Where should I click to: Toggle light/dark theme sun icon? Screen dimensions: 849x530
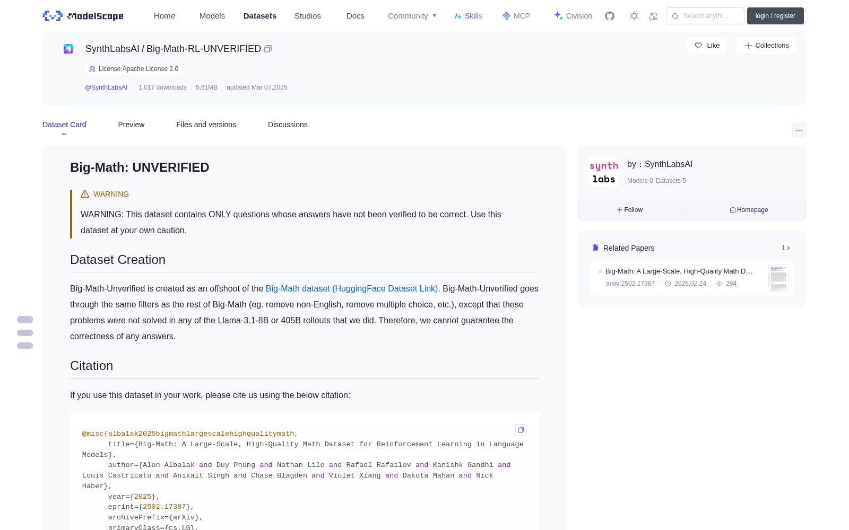click(634, 16)
